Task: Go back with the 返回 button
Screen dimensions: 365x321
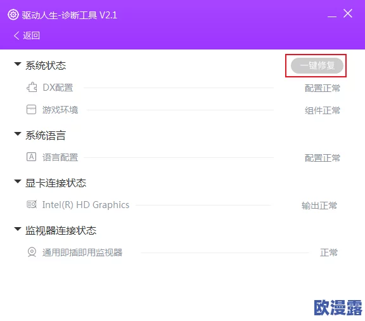Action: point(27,36)
